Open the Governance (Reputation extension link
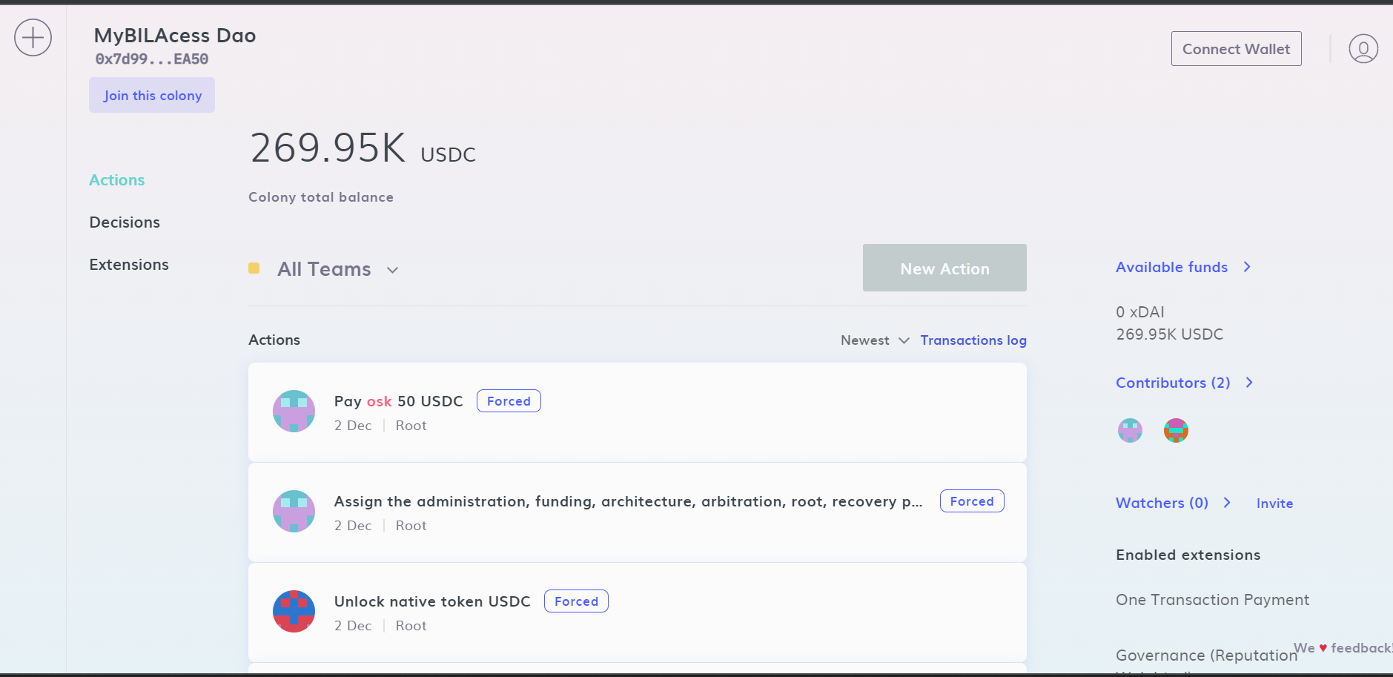 [1207, 655]
